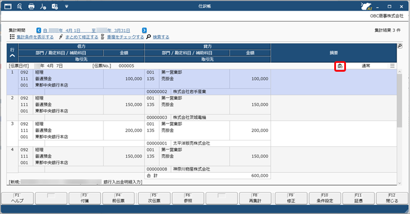Click the 貸方 column header

[x=207, y=46]
